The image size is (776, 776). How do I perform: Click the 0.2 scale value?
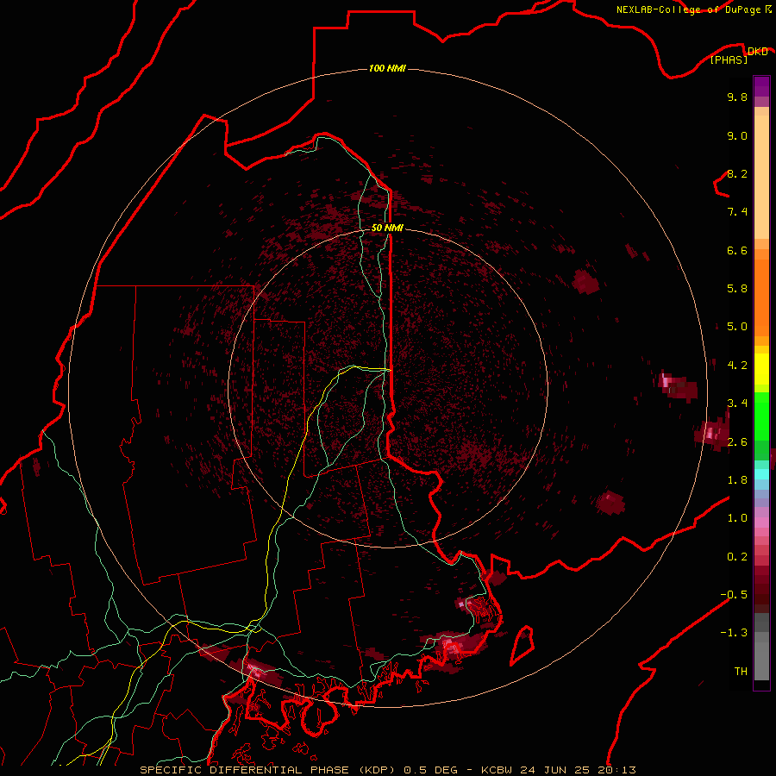737,556
